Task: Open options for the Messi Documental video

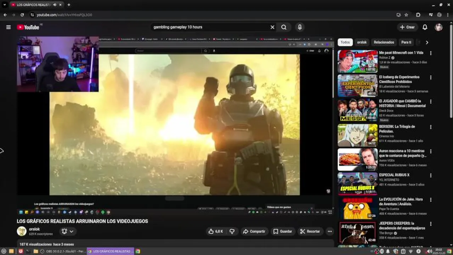Action: click(431, 102)
